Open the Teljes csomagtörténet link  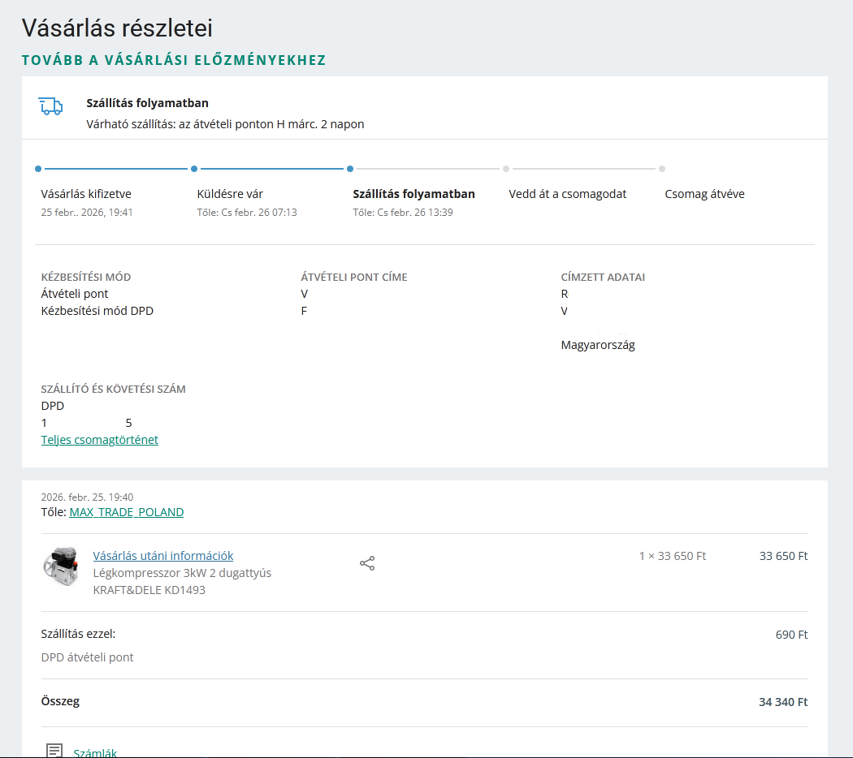100,440
